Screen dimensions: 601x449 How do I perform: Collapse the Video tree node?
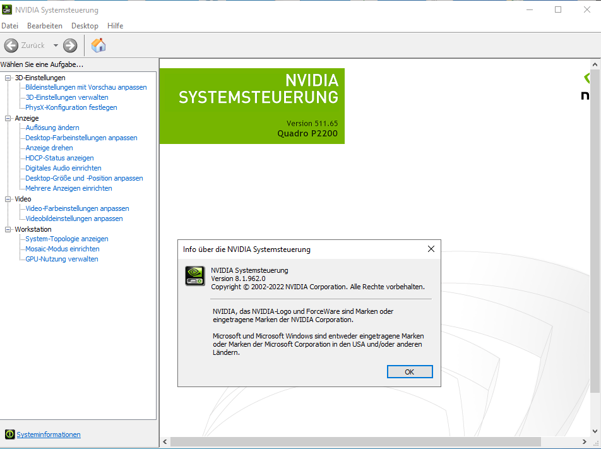point(8,199)
